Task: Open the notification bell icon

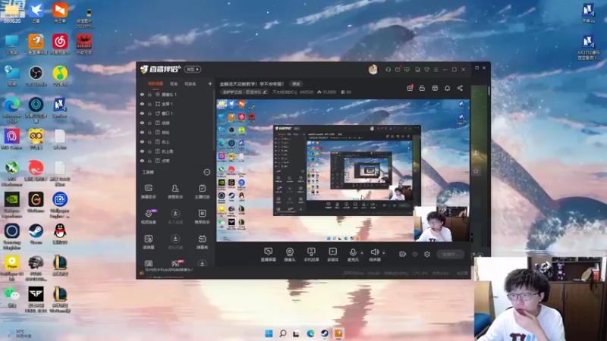Action: pyautogui.click(x=447, y=88)
